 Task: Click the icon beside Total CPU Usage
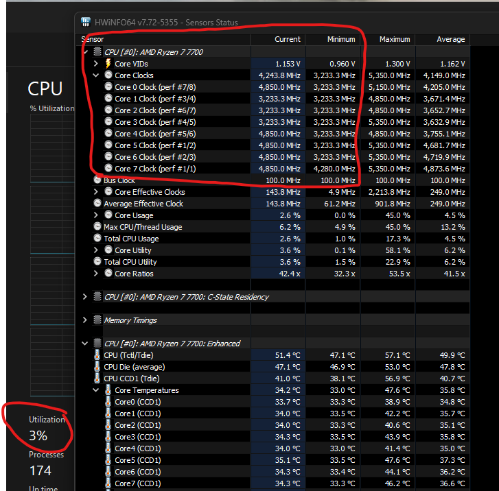click(97, 238)
